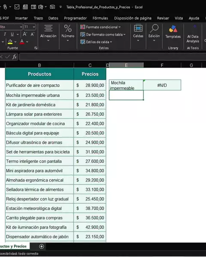Open the font size combo box
The width and height of the screenshot is (206, 257).
pos(30,27)
